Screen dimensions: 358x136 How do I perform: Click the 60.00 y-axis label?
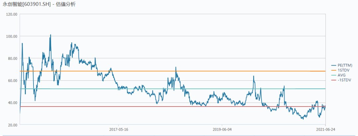point(12,80)
